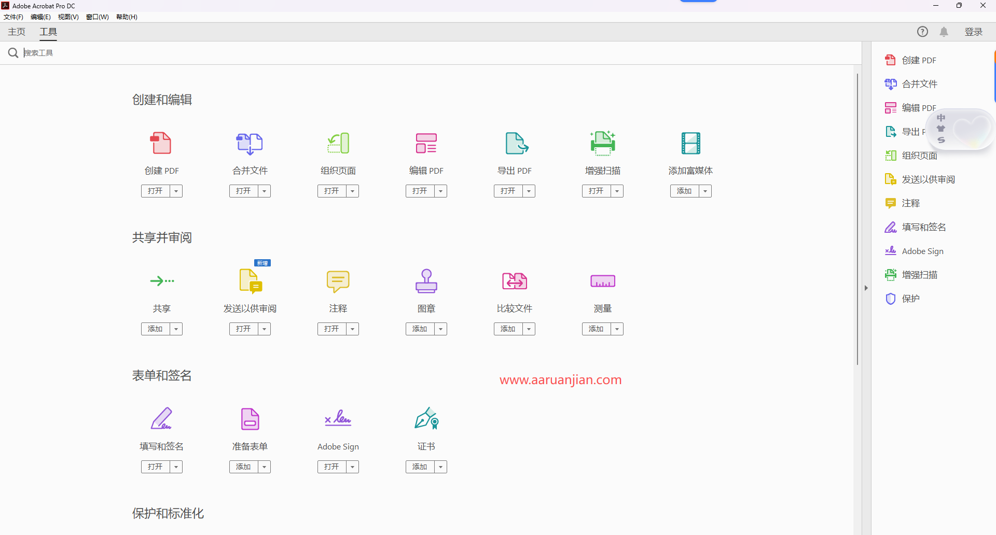Open the 保护 shield tool in sidebar

click(x=911, y=299)
